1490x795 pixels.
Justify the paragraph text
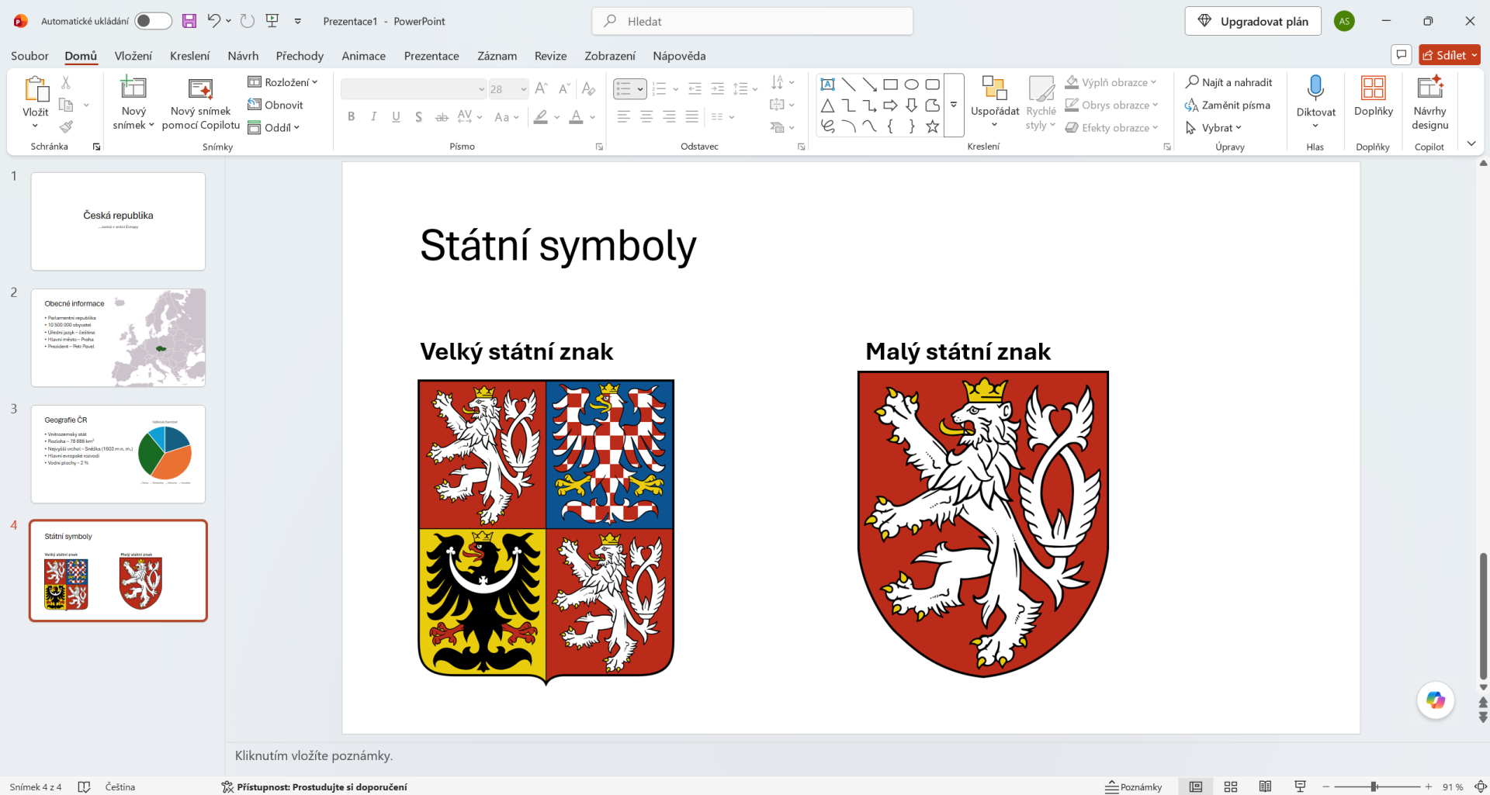pyautogui.click(x=692, y=117)
